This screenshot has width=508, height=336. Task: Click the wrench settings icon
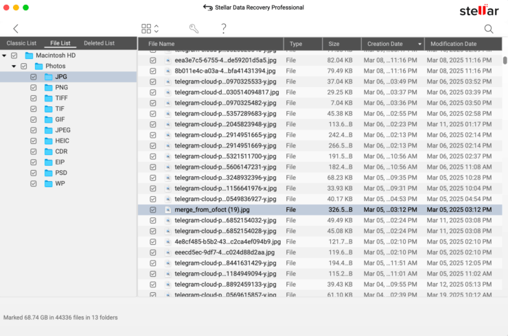tap(194, 29)
